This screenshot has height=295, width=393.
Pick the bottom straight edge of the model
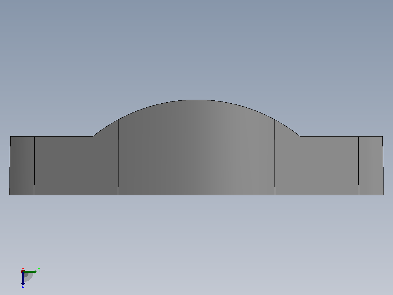(196, 195)
